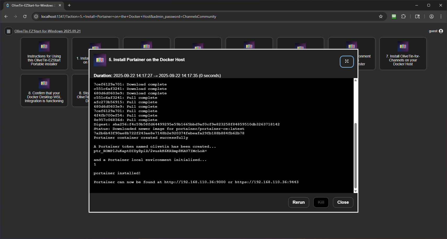
Task: Open the hamburger sidebar menu
Action: [x=9, y=31]
